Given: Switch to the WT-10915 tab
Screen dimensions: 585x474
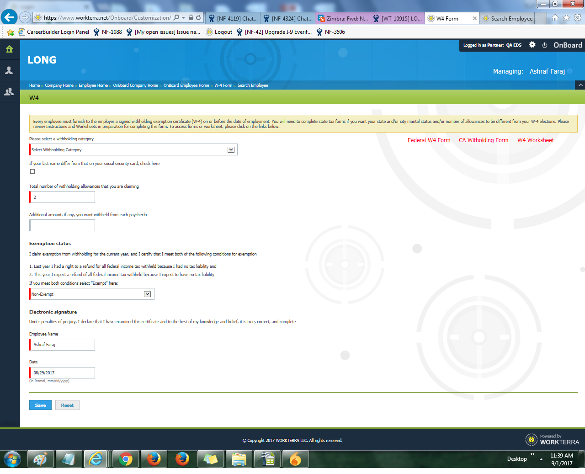Looking at the screenshot, I should (x=397, y=18).
